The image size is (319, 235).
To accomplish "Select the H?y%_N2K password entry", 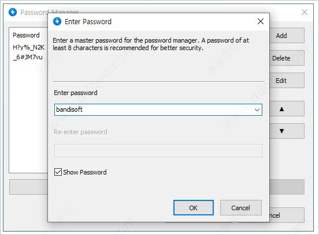I will click(28, 47).
